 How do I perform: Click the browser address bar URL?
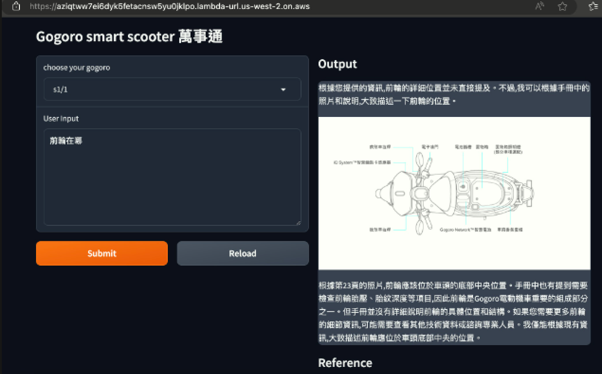(x=170, y=7)
